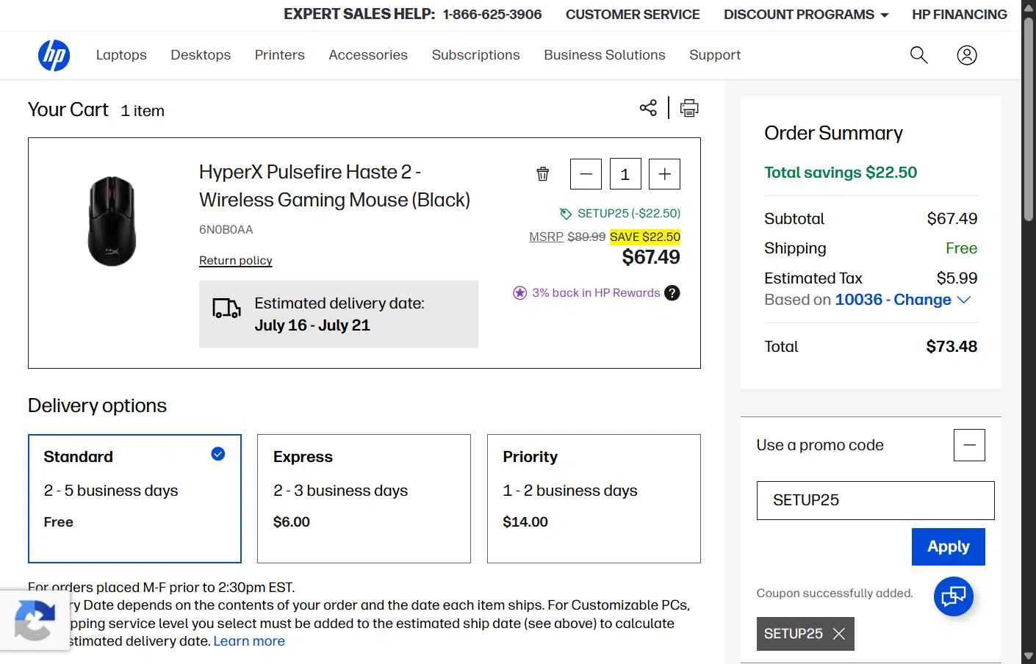Delete the mouse using trash icon

pyautogui.click(x=543, y=174)
